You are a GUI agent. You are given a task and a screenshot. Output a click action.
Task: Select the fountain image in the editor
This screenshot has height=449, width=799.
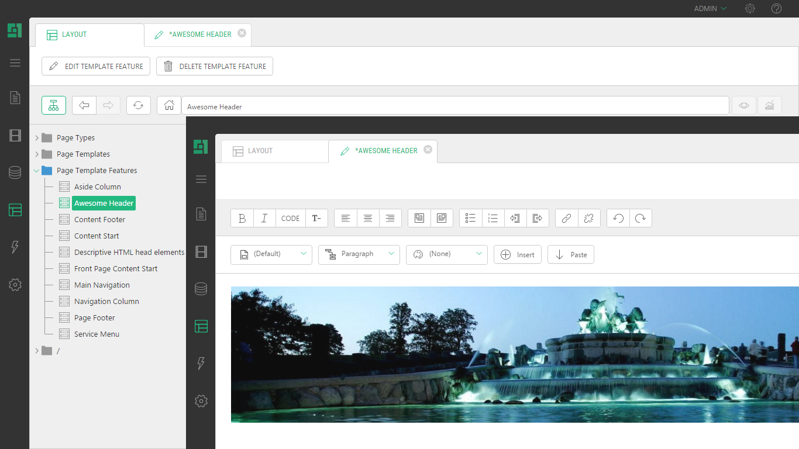coord(515,354)
